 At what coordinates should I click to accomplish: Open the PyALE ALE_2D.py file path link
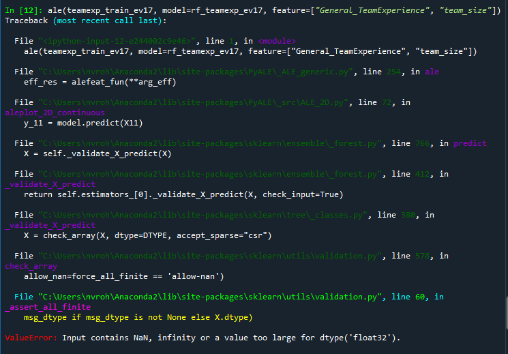[x=194, y=102]
